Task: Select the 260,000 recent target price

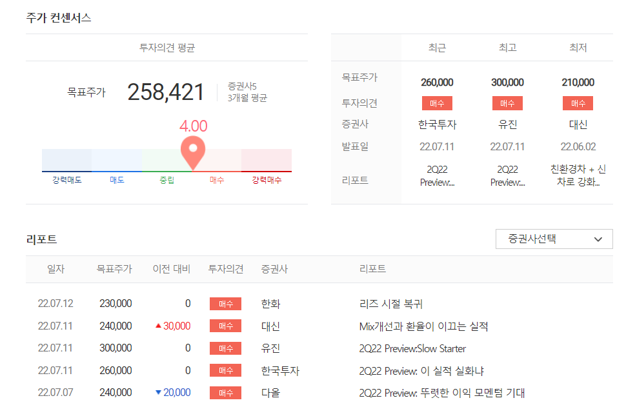Action: 437,82
